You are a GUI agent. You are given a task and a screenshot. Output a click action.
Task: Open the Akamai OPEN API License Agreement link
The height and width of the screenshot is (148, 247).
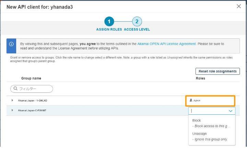[x=166, y=44]
